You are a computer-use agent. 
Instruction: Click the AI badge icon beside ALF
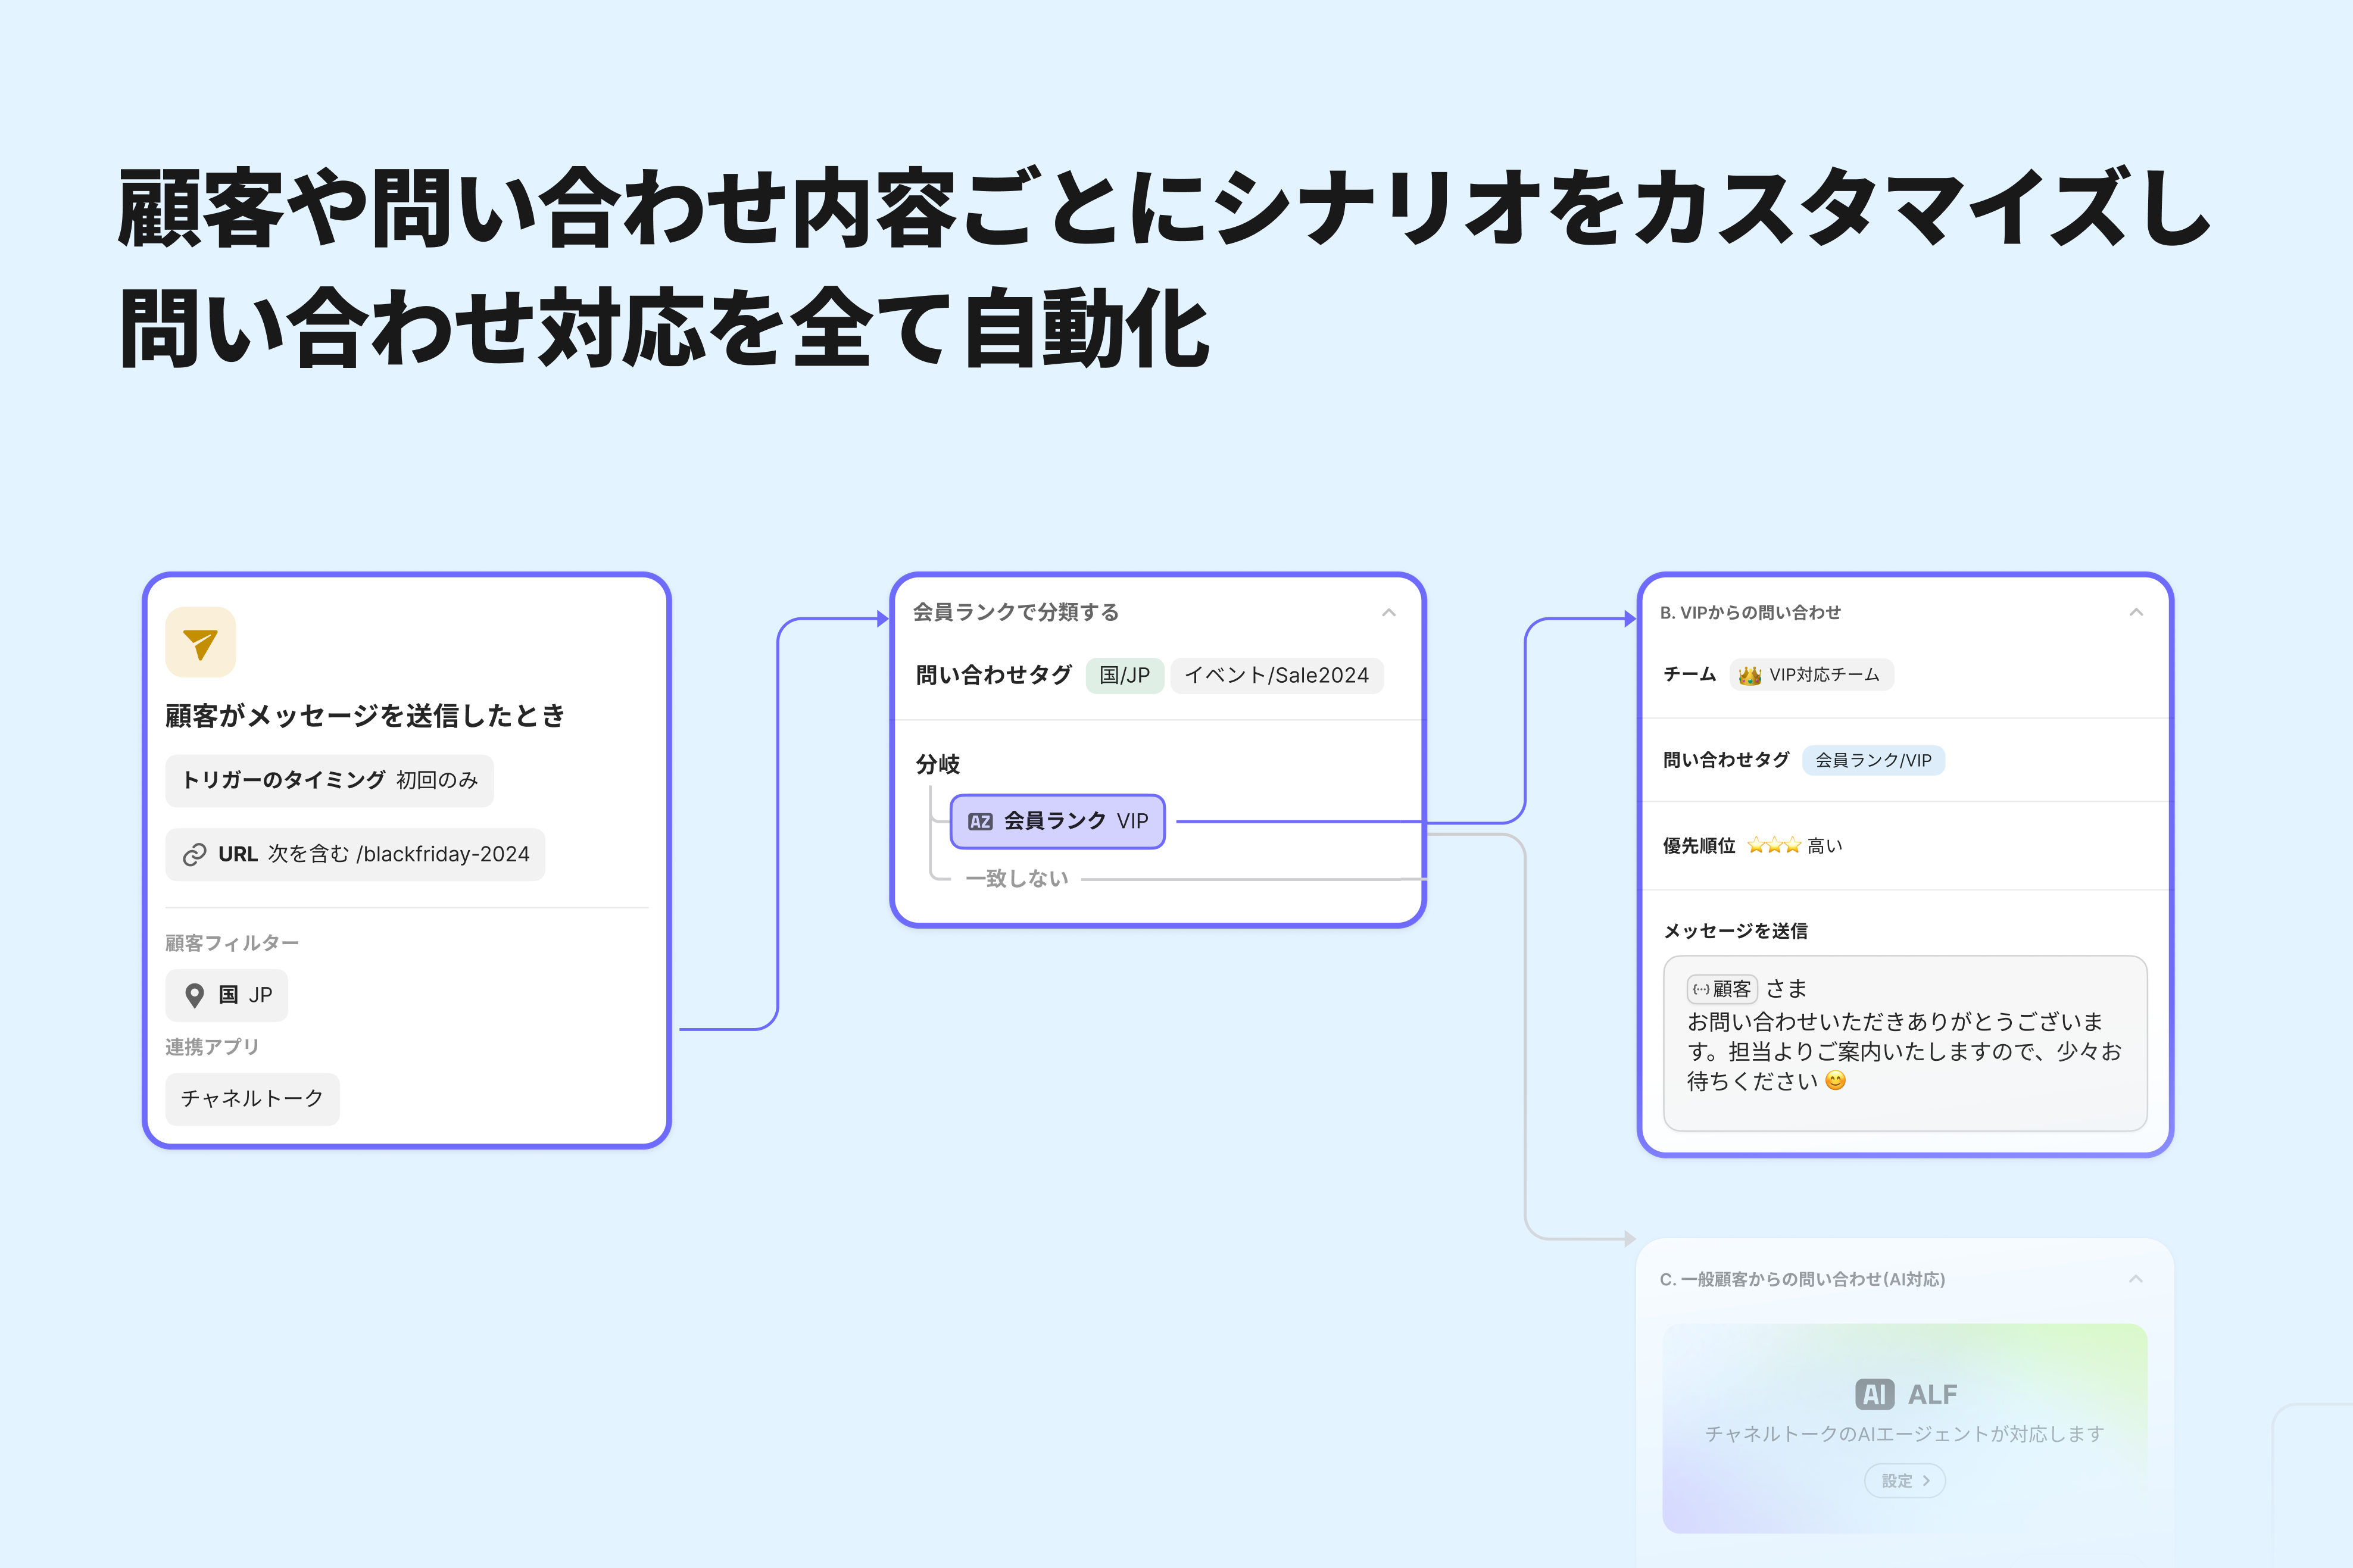pyautogui.click(x=1874, y=1394)
